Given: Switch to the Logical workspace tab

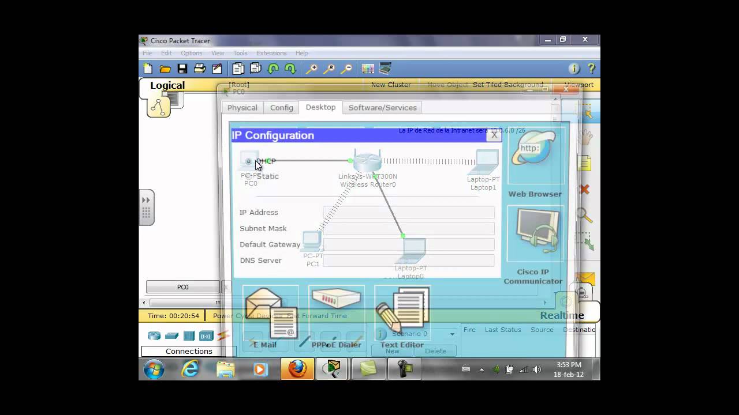Looking at the screenshot, I should tap(167, 86).
